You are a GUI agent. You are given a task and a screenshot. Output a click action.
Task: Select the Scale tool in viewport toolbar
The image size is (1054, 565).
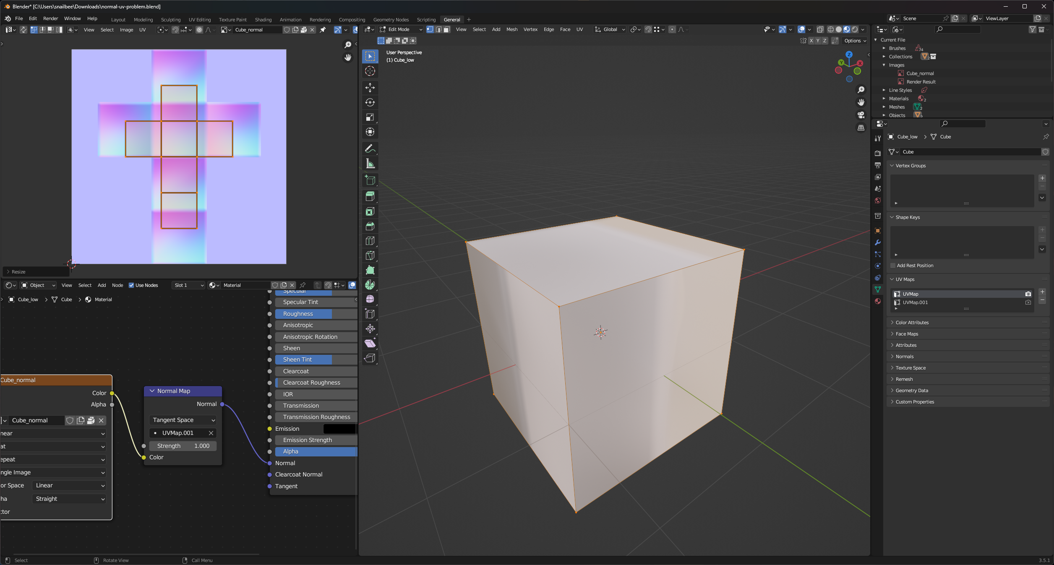[370, 117]
